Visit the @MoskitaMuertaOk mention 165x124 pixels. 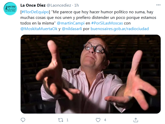coord(39,29)
